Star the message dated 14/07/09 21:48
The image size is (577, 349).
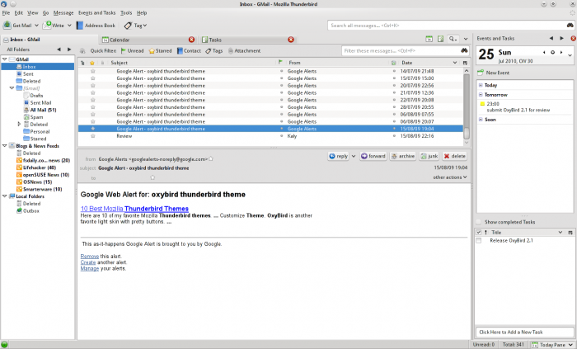coord(92,71)
